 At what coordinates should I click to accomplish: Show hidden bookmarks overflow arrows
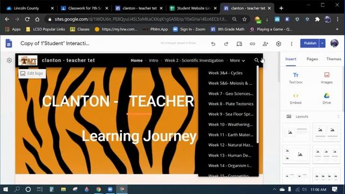point(337,29)
